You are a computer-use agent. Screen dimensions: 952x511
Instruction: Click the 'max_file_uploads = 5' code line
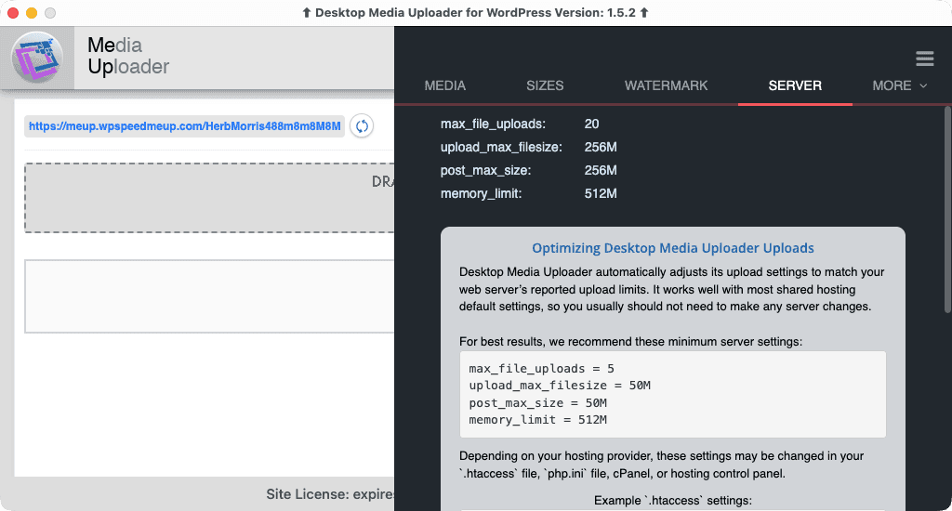pyautogui.click(x=541, y=368)
